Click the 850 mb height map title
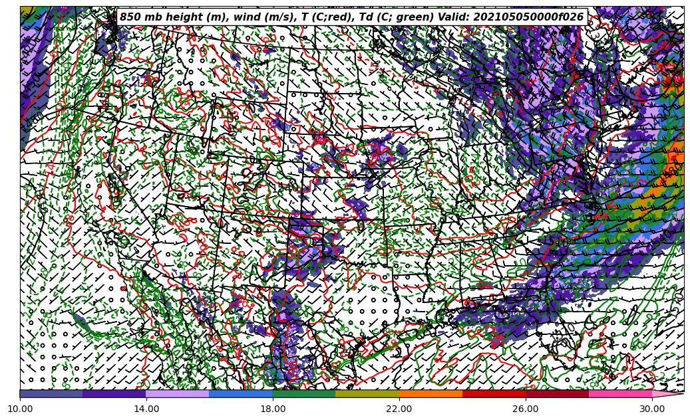 [x=351, y=17]
